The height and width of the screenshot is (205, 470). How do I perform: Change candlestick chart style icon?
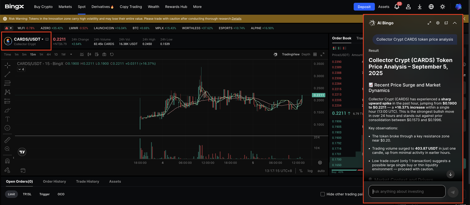[89, 55]
